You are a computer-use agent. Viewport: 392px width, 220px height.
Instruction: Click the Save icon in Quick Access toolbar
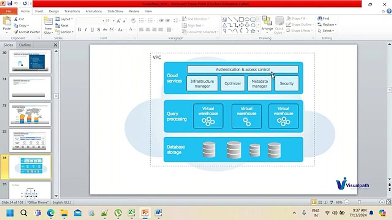(x=9, y=3)
